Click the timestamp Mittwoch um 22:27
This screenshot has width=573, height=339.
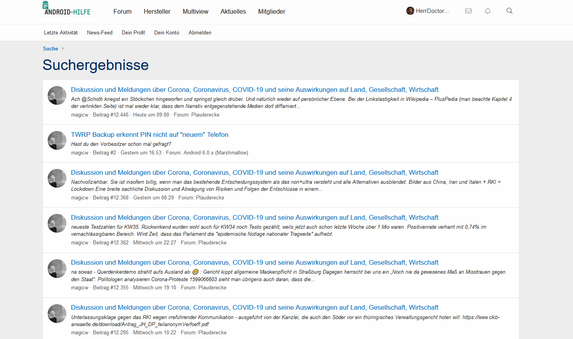click(x=155, y=243)
